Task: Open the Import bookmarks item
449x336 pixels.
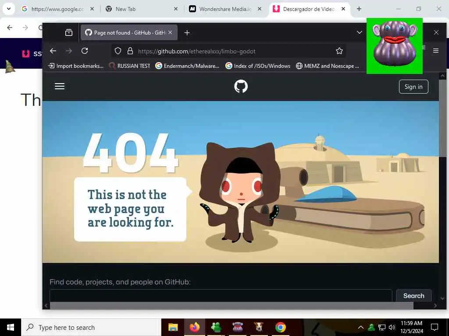Action: (x=76, y=66)
